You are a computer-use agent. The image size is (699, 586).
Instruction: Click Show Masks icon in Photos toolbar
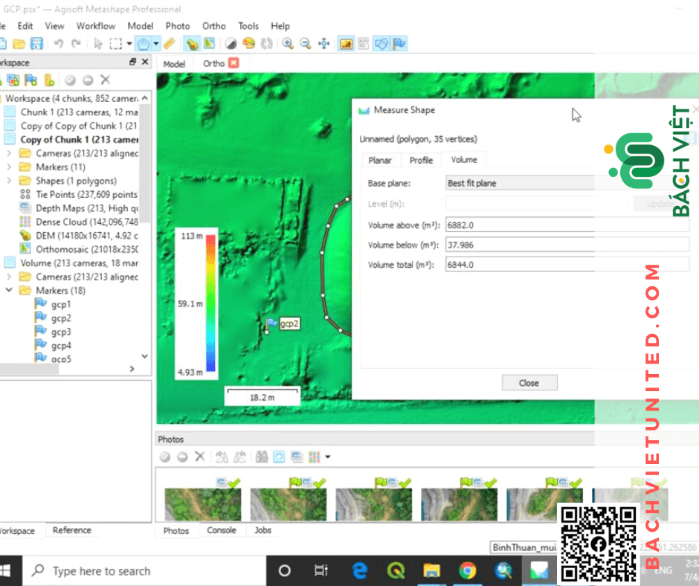pos(297,457)
